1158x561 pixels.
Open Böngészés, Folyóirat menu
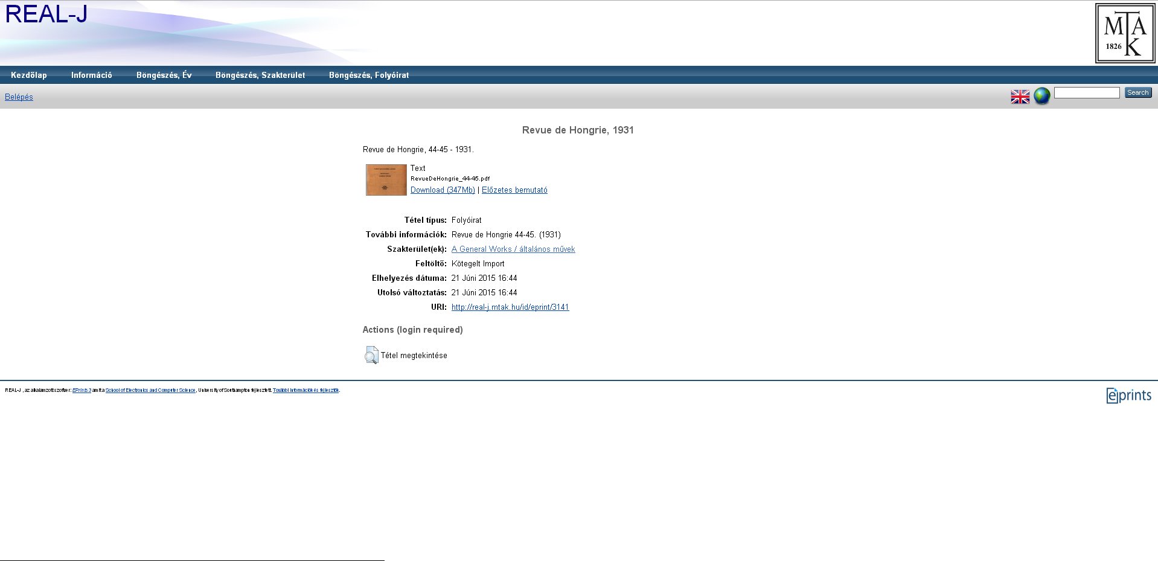coord(369,75)
